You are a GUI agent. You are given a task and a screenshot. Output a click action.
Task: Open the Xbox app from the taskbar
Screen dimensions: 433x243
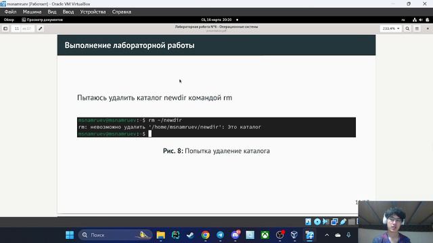click(x=265, y=235)
